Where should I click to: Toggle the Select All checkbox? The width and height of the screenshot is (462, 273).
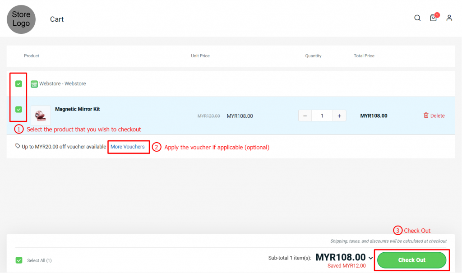pyautogui.click(x=19, y=260)
